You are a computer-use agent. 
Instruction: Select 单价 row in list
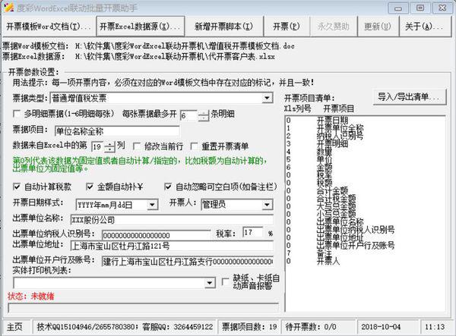[365, 159]
